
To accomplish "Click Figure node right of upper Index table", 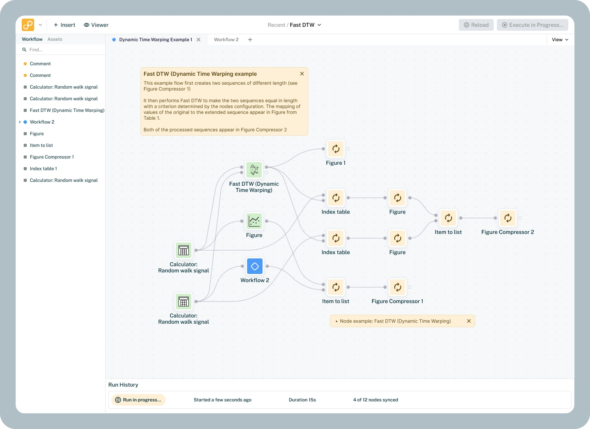I will click(397, 198).
